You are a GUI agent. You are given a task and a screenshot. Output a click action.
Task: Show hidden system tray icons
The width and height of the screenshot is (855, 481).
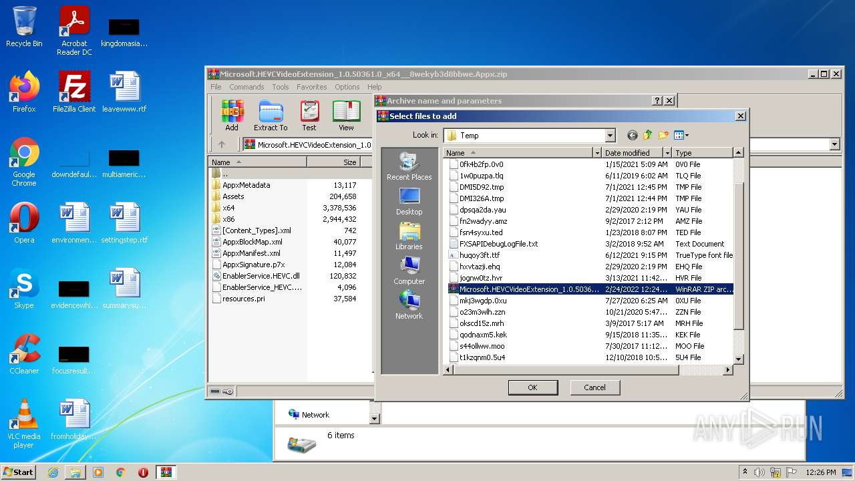[745, 472]
